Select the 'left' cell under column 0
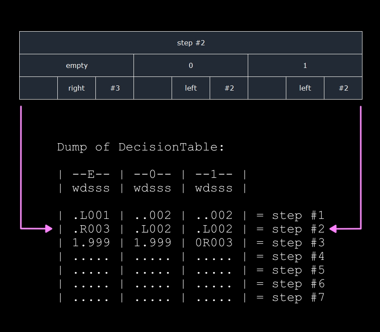Viewport: 380px width, 332px height. 191,88
